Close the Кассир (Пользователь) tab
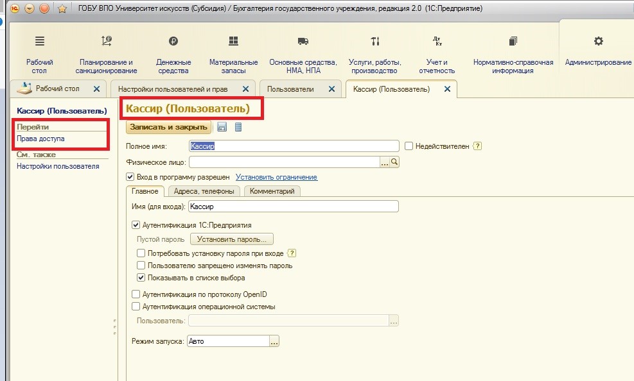 tap(447, 89)
